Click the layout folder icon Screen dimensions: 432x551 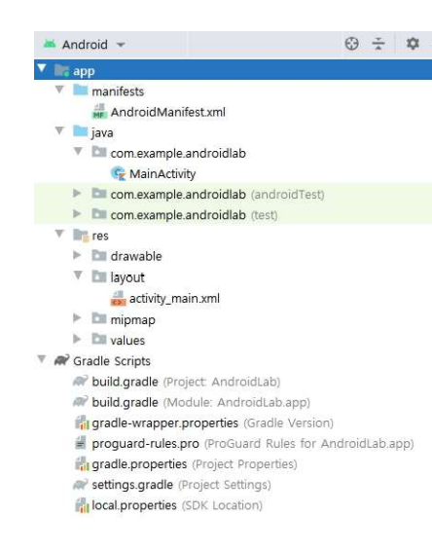98,276
